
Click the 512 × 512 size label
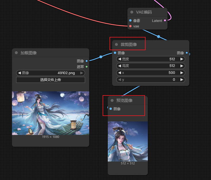tap(128, 163)
